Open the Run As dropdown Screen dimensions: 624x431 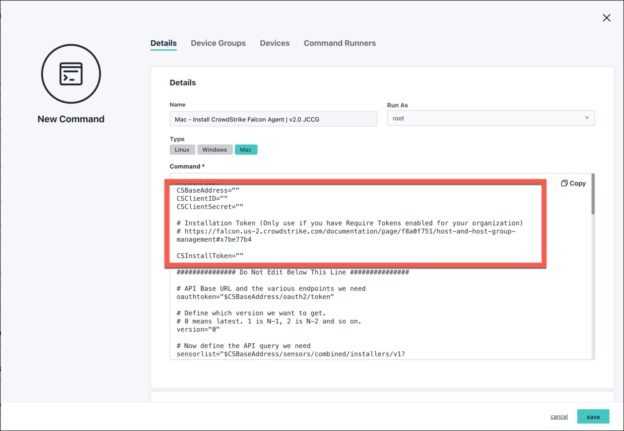tap(490, 118)
